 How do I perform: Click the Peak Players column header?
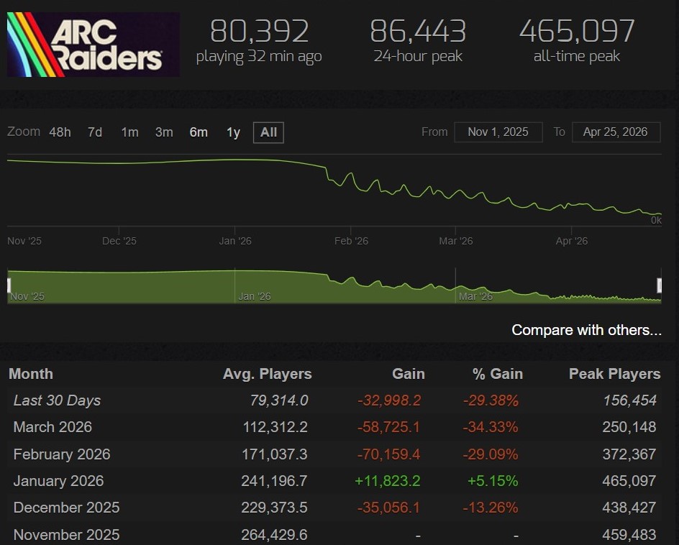pos(614,374)
